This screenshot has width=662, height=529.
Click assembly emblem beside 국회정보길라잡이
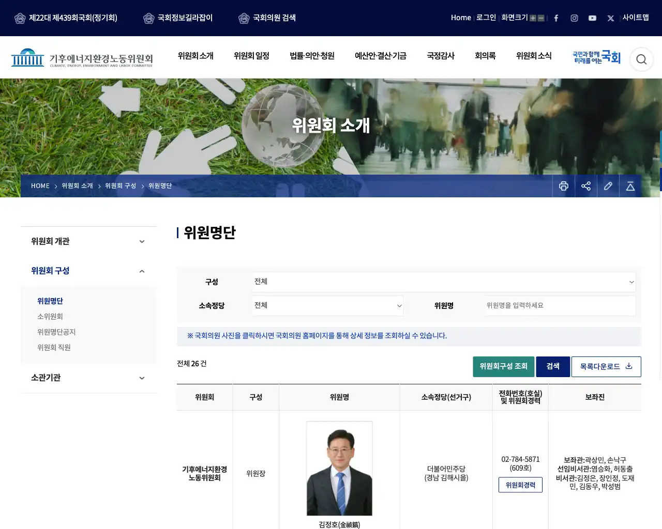click(x=148, y=19)
